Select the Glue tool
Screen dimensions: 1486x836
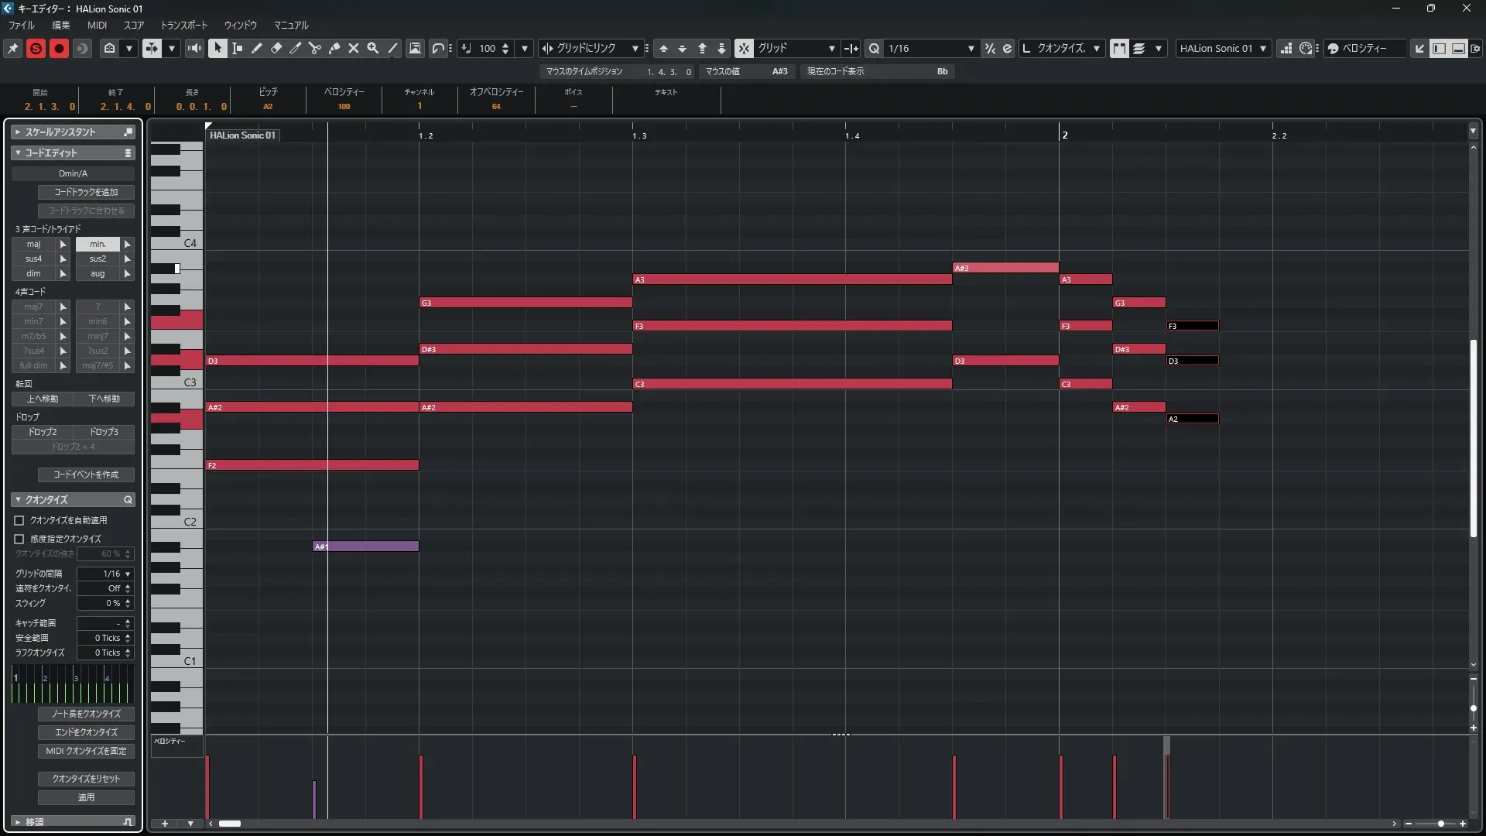tap(334, 48)
